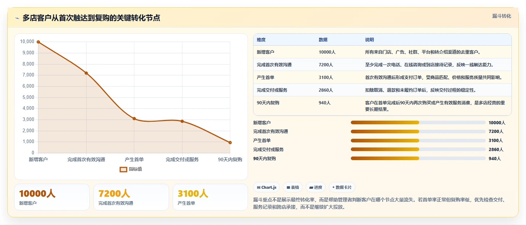Click the description for 完成交付或服务 row
Screen dimensions: 526x225
tap(420, 90)
